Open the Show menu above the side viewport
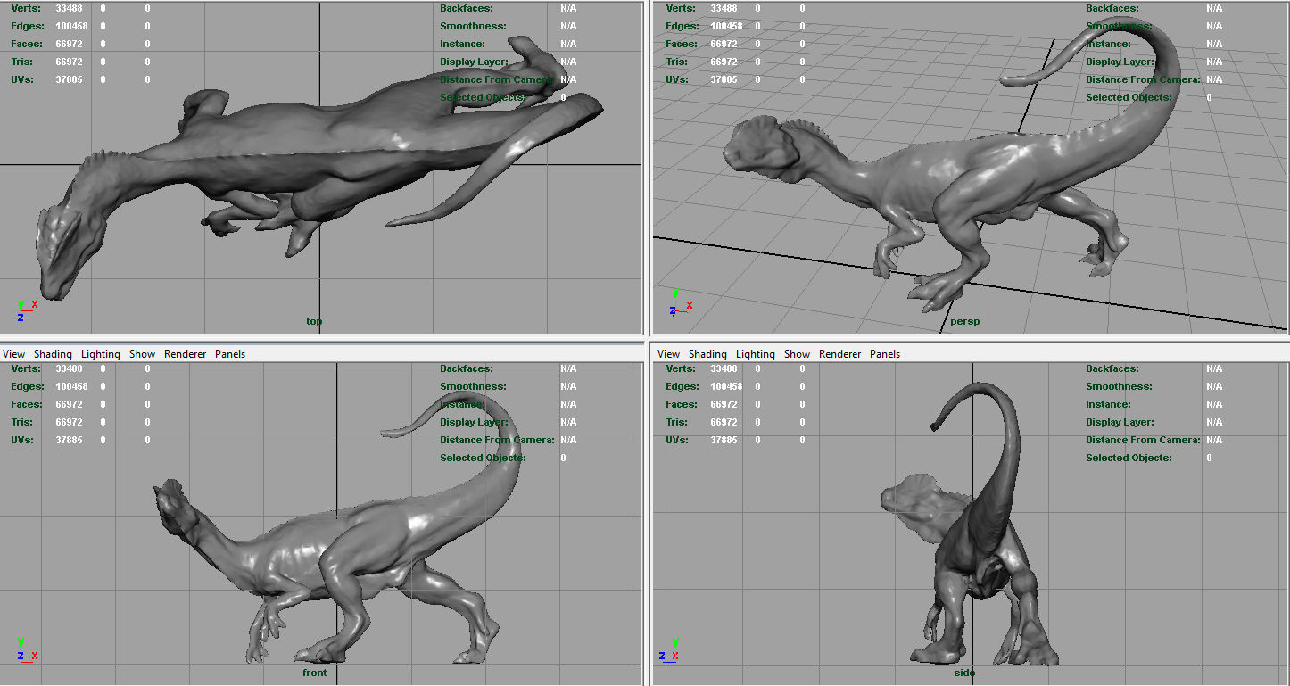The image size is (1290, 686). [x=798, y=354]
